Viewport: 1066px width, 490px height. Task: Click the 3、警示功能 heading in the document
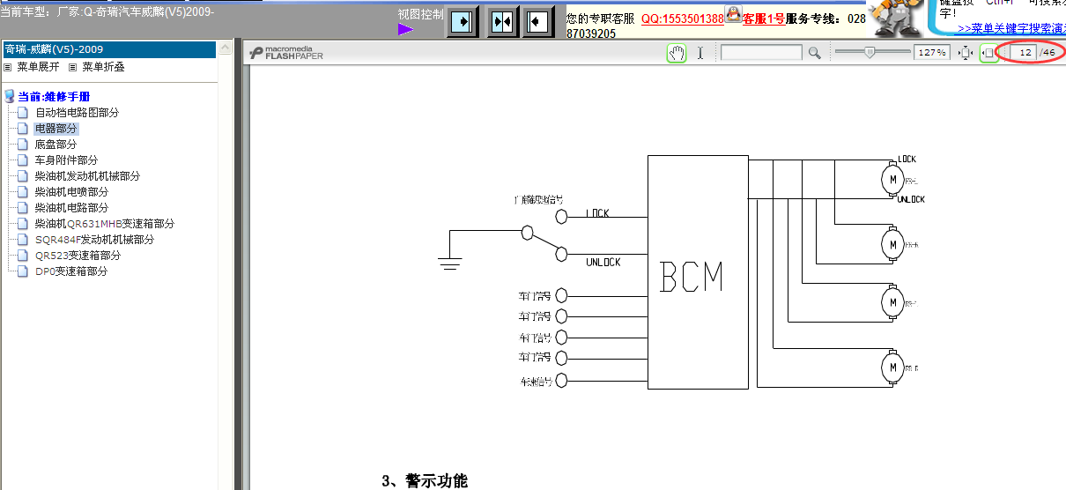[425, 480]
